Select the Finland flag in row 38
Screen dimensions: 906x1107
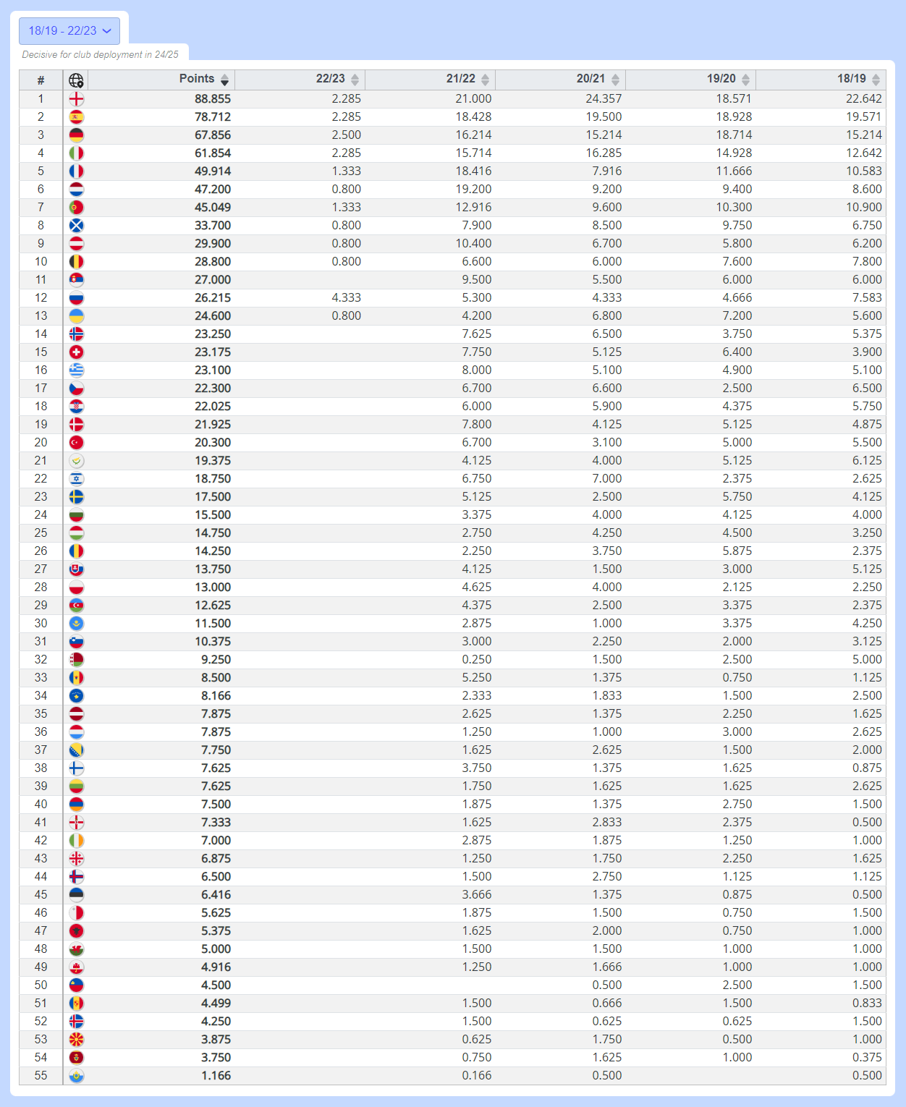pyautogui.click(x=76, y=768)
